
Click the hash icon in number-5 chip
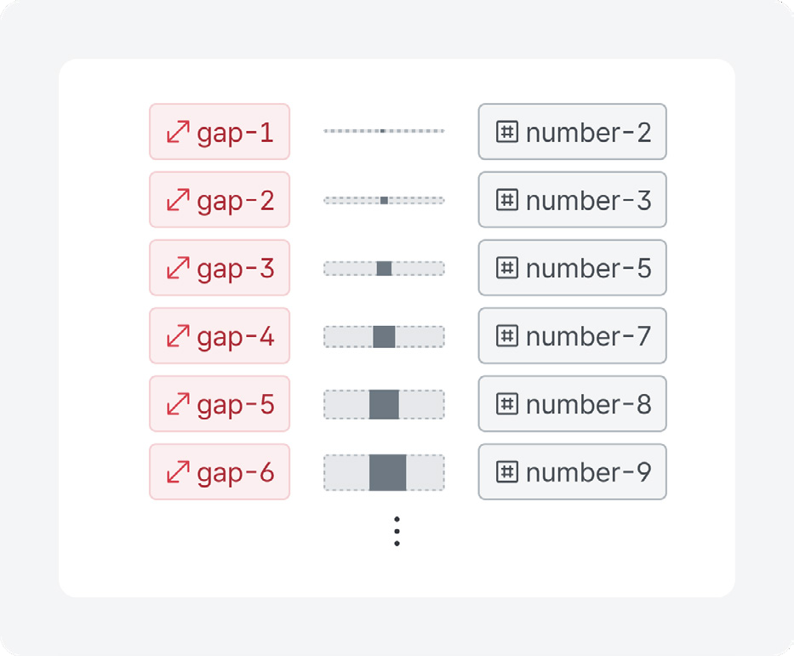coord(507,268)
